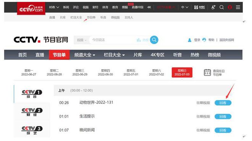Click the 热榜 bar chart icon in search box

[139, 40]
